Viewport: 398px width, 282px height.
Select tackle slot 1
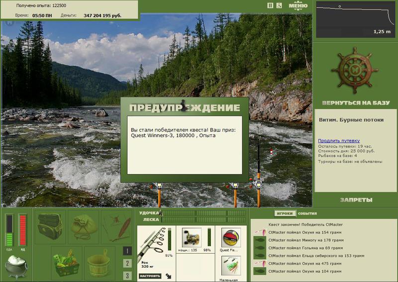pos(127,251)
